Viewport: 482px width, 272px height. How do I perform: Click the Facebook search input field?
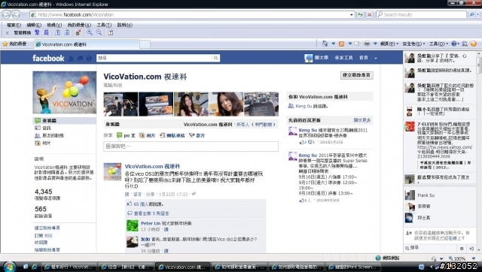point(154,58)
